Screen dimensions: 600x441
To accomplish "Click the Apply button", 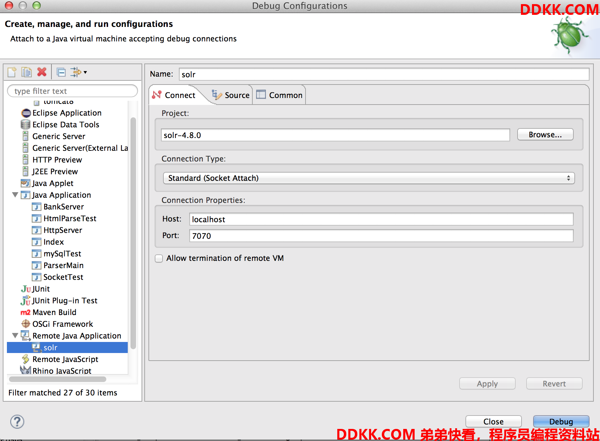I will point(487,384).
